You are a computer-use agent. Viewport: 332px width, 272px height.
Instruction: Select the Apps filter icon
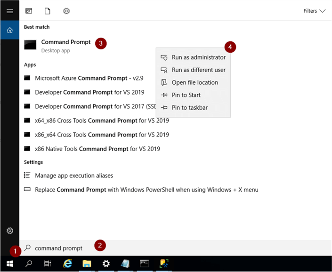click(29, 11)
